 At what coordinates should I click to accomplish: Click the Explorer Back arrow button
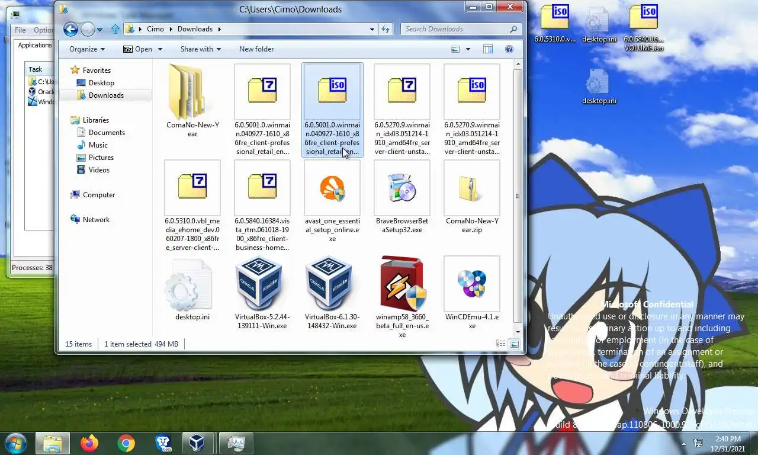click(70, 29)
